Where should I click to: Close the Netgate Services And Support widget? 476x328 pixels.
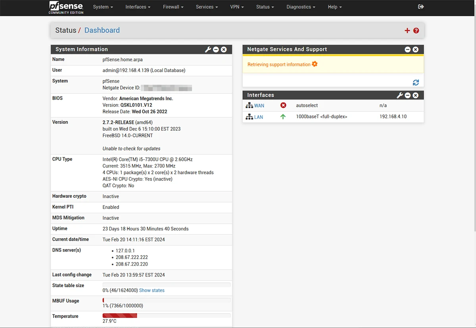[x=415, y=50]
